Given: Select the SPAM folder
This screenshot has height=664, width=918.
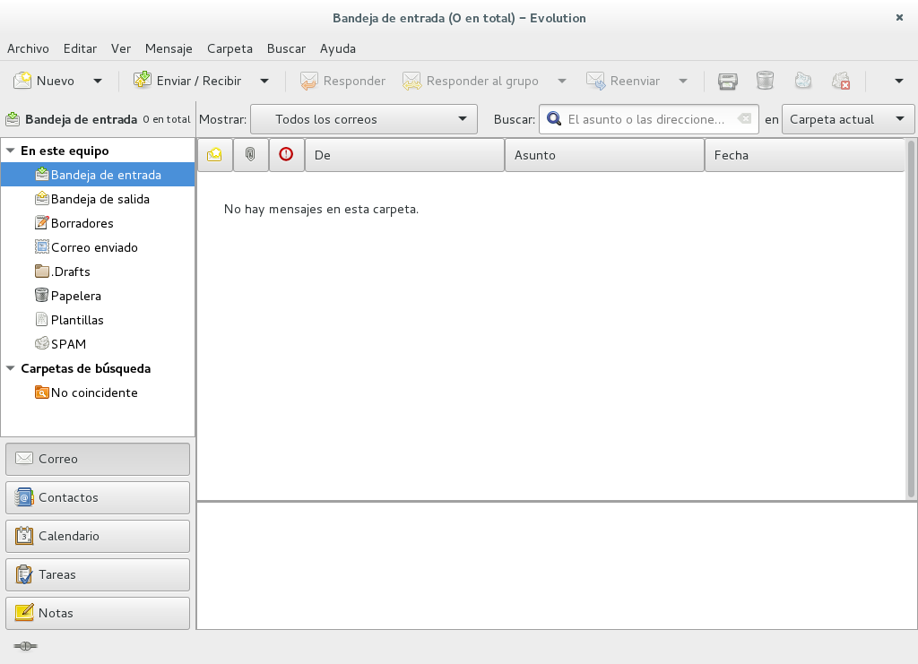Looking at the screenshot, I should click(x=98, y=344).
